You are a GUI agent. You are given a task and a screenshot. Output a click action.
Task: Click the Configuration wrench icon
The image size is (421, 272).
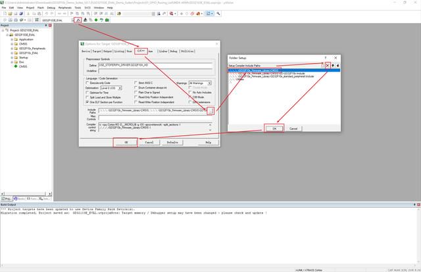click(218, 13)
